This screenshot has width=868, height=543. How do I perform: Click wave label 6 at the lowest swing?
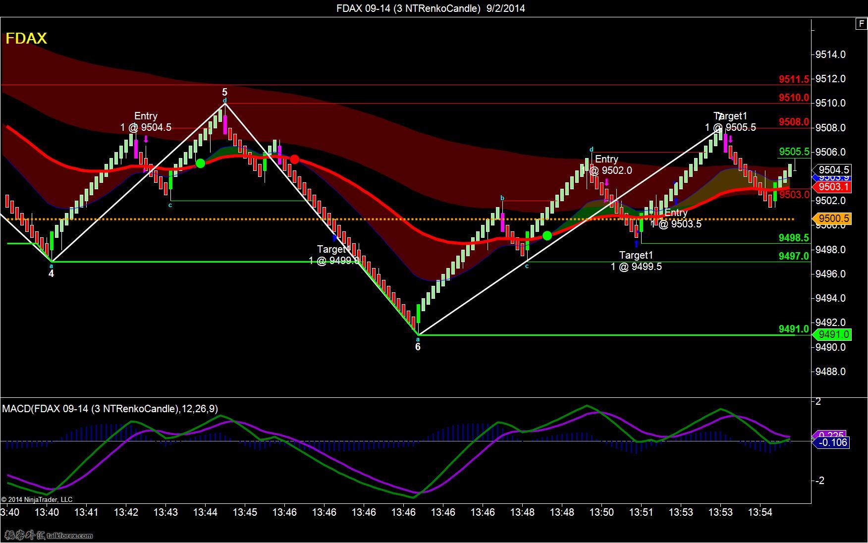tap(418, 347)
